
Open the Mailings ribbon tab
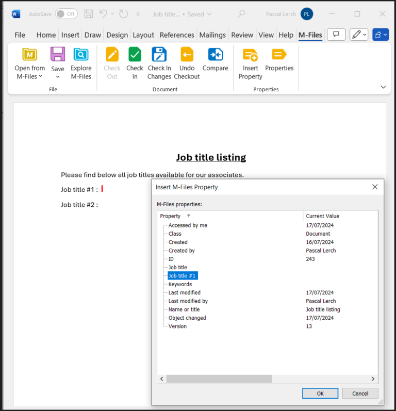point(212,35)
